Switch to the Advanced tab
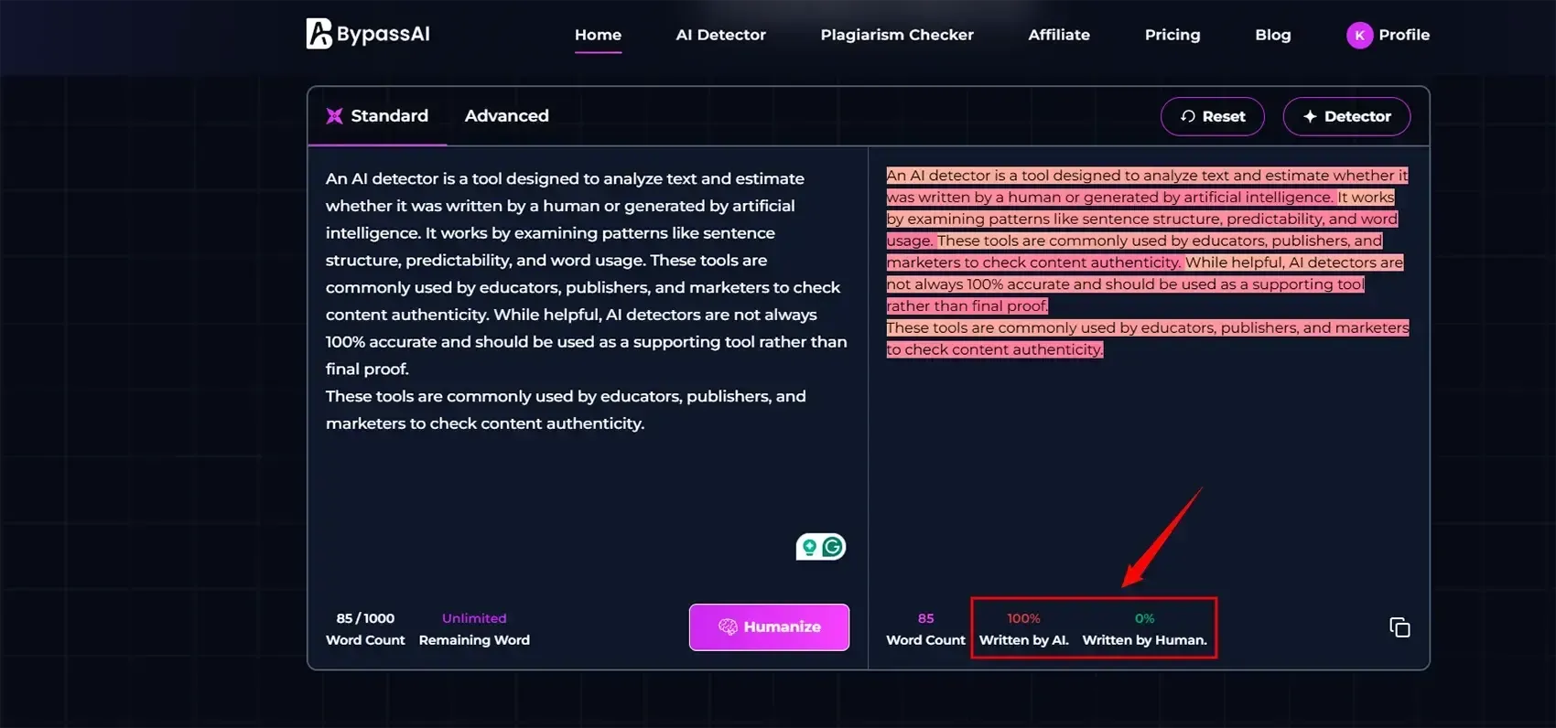The width and height of the screenshot is (1556, 728). 506,116
